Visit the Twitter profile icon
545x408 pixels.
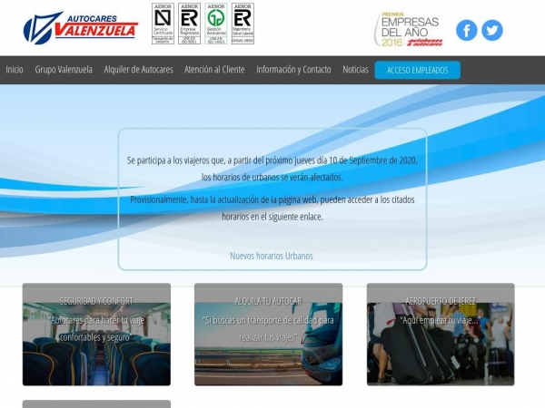click(492, 30)
